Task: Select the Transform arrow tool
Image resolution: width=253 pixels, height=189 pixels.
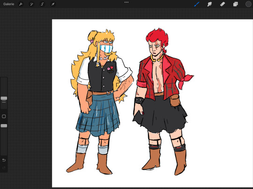Action: 53,4
